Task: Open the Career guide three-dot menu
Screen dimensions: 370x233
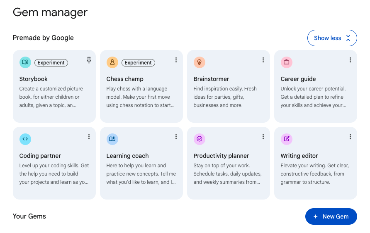Action: 350,60
